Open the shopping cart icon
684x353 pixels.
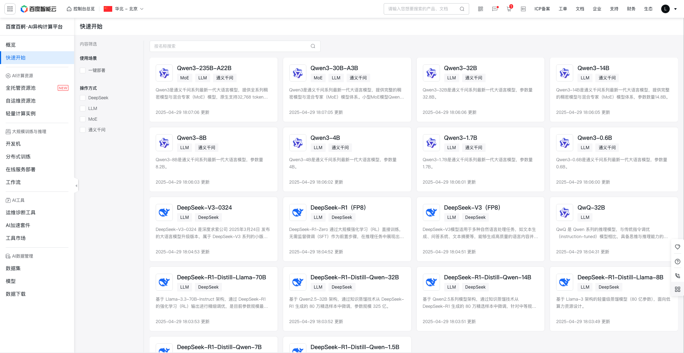tap(509, 9)
